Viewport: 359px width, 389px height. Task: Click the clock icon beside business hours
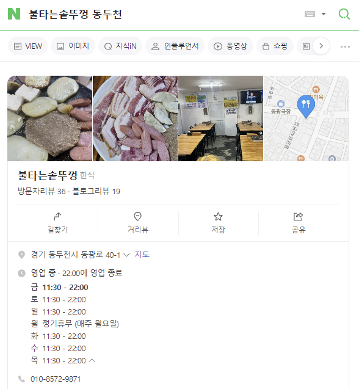(x=21, y=273)
